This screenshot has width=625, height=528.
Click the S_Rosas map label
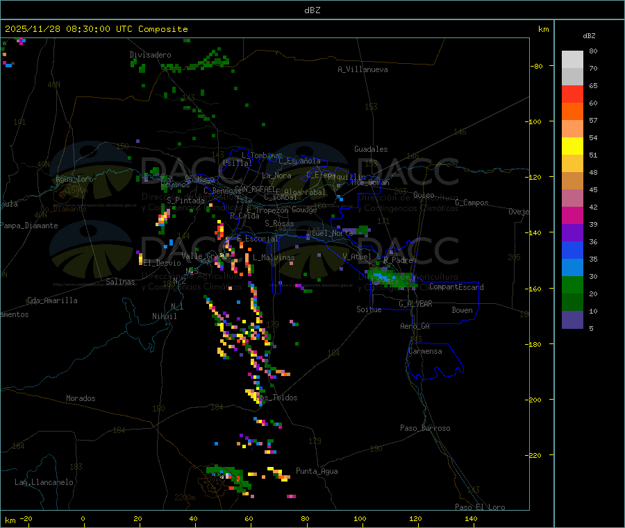(x=279, y=223)
